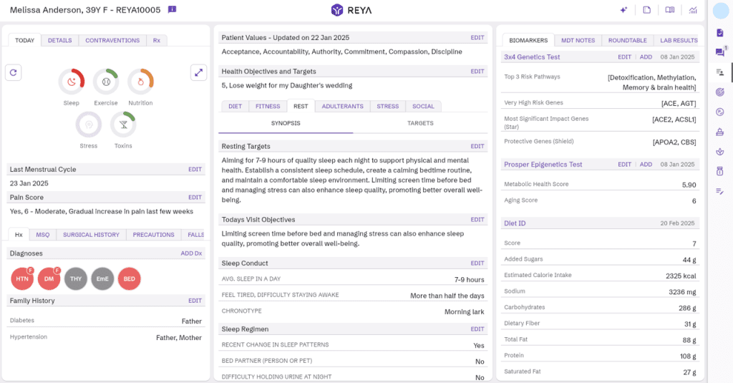Switch to the TARGETS sub-tab
This screenshot has height=383, width=733.
420,123
